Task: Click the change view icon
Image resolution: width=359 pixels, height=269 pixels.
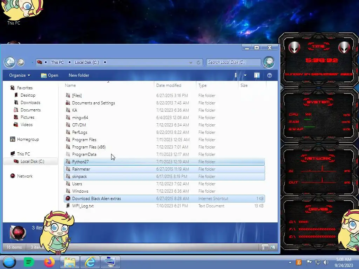Action: pos(236,75)
